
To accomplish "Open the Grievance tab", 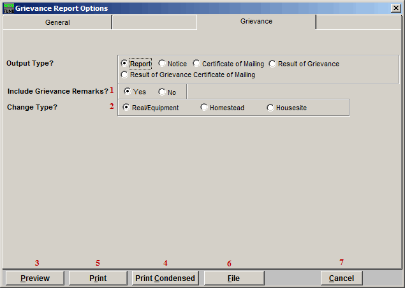I will 256,22.
